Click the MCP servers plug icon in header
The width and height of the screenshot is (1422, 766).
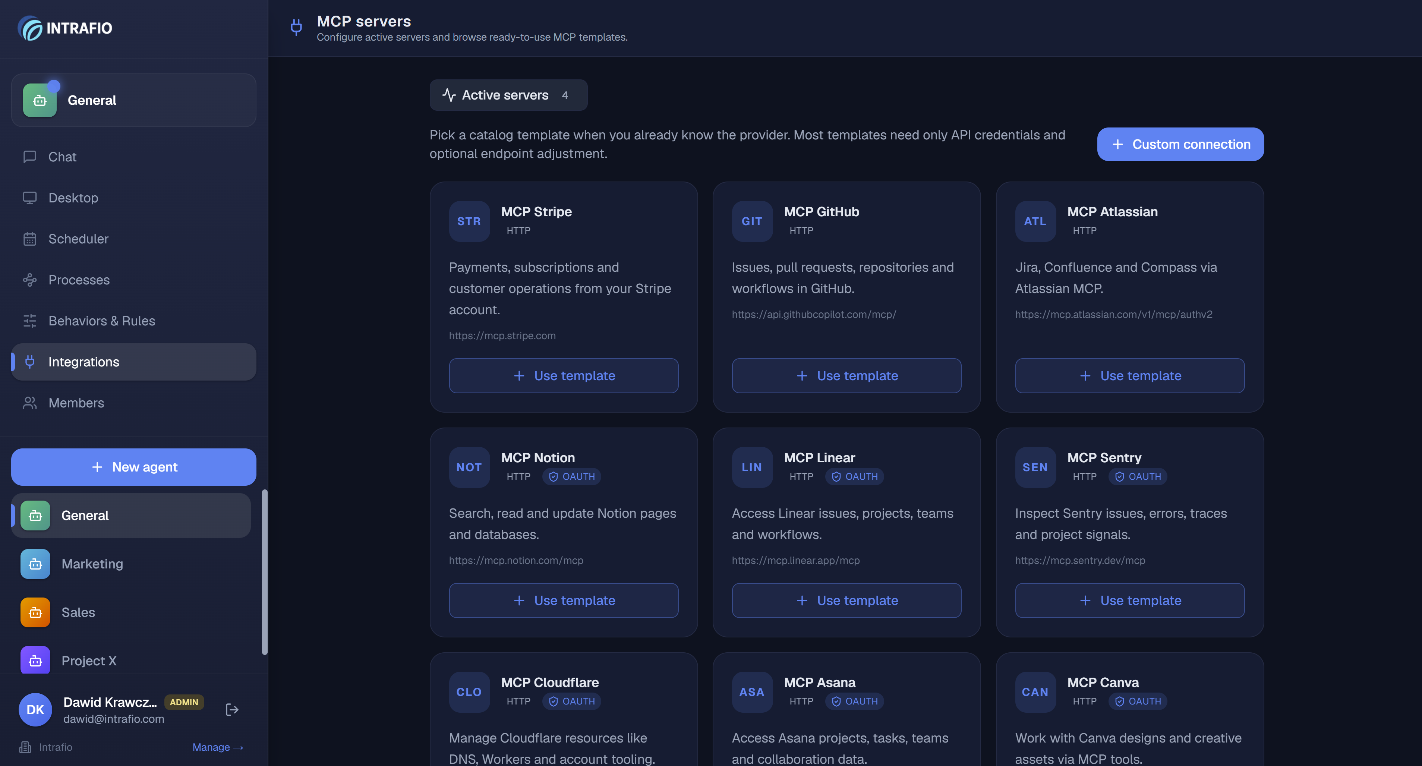coord(296,28)
